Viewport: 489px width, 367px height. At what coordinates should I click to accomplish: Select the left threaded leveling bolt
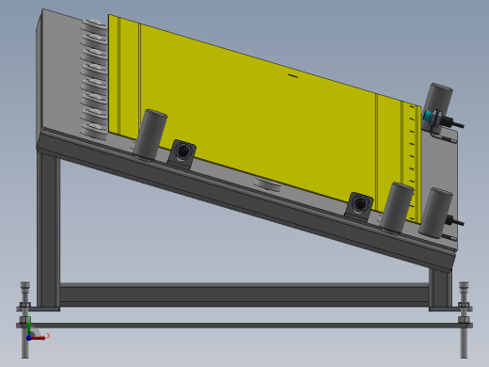coord(25,319)
